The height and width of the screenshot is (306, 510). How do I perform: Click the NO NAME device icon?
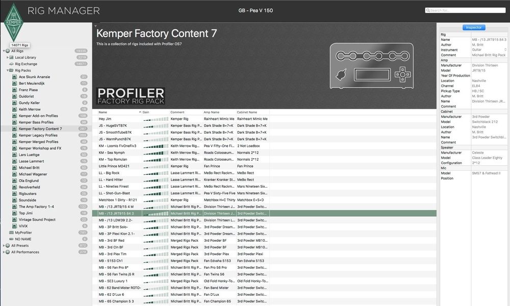tap(11, 239)
